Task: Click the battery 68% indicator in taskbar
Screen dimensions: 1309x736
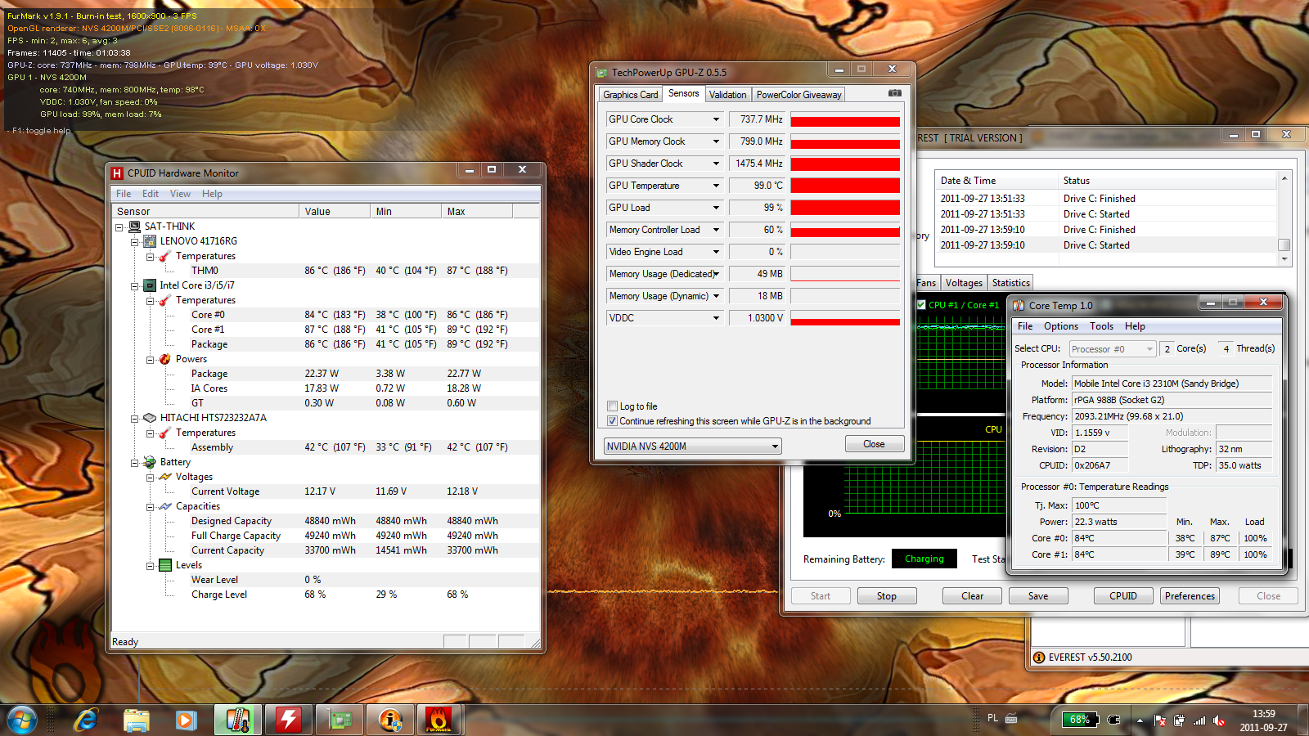Action: [x=1080, y=720]
